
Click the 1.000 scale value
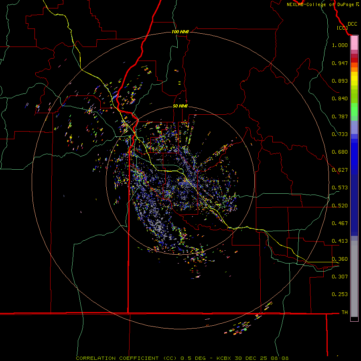click(340, 45)
